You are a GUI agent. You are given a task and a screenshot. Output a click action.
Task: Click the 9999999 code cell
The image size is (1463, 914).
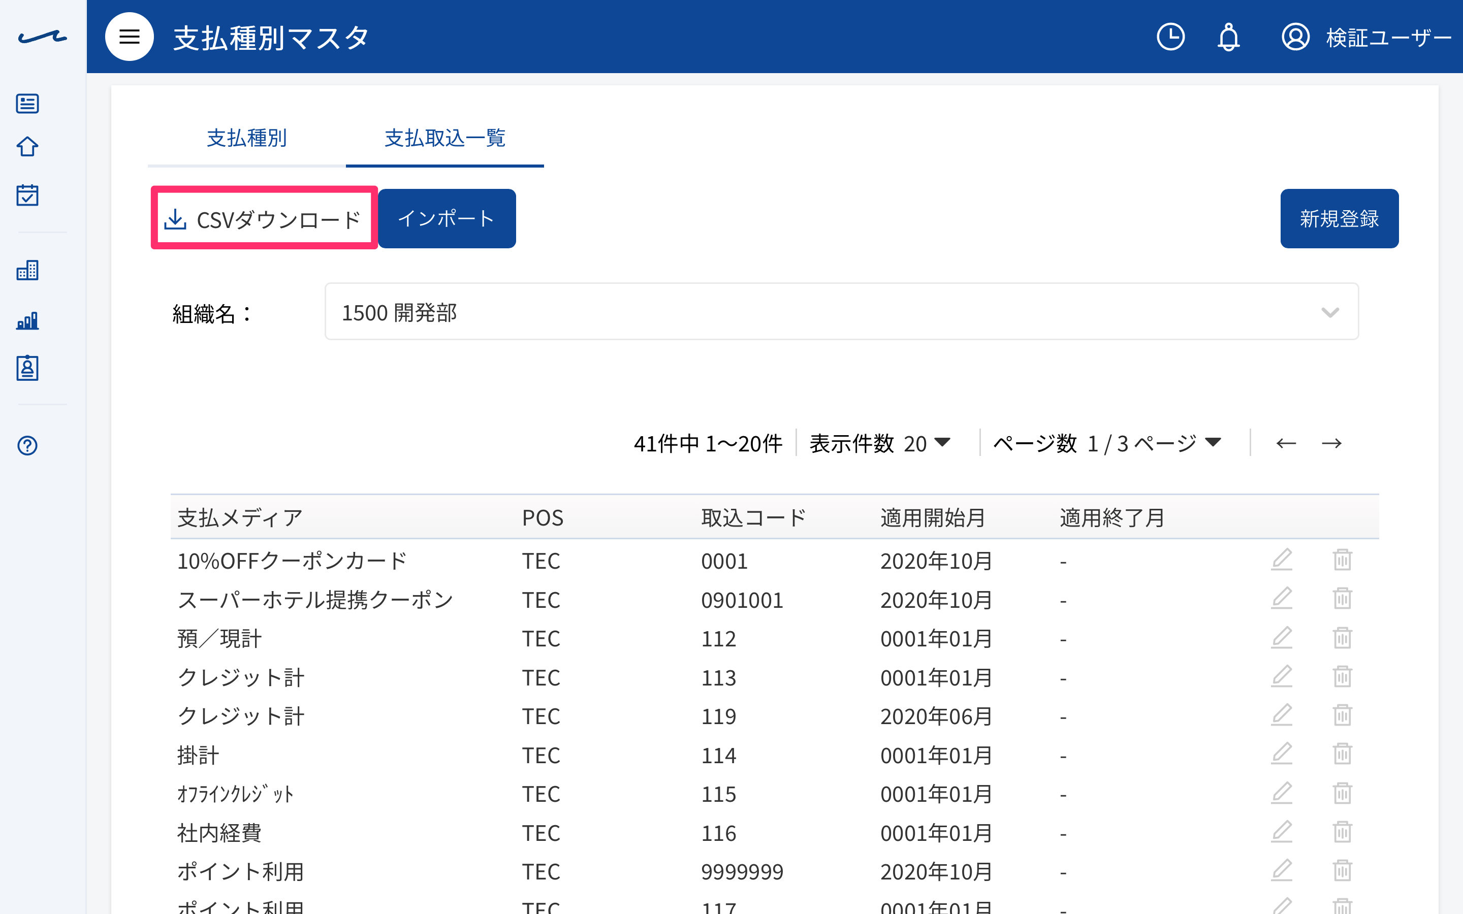coord(742,872)
